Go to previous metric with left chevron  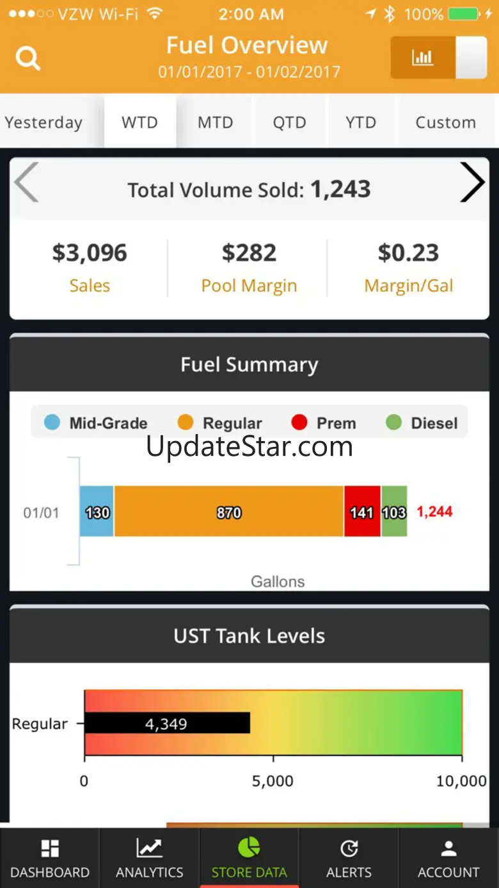[27, 183]
